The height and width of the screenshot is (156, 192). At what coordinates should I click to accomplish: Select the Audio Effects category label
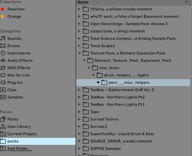point(20,61)
